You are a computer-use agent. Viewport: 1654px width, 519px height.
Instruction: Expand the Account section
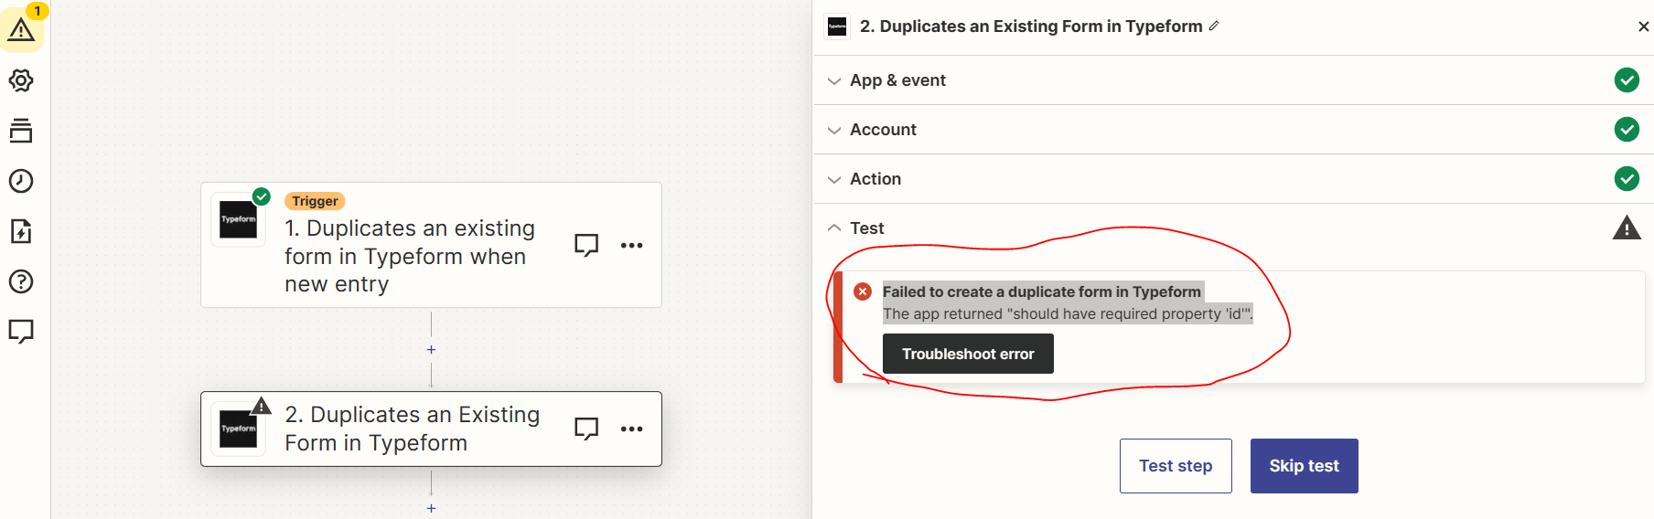[x=1233, y=130]
